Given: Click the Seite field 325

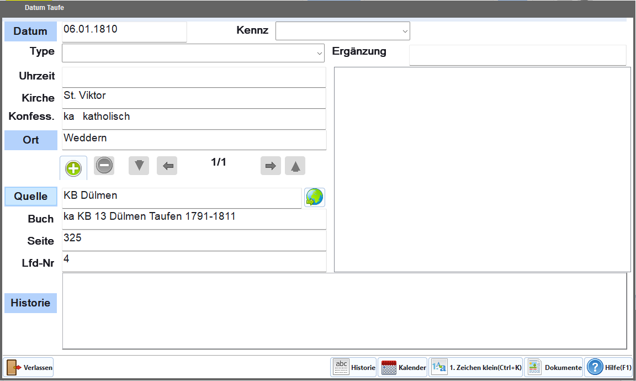Looking at the screenshot, I should coord(194,241).
